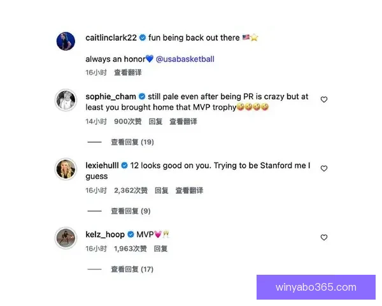This screenshot has width=382, height=306.
Task: Click caitlinclark22's verified badge
Action: (x=143, y=38)
